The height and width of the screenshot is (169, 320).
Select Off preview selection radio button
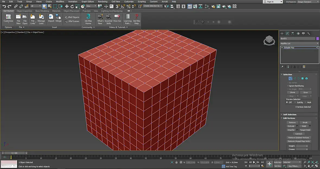pos(287,102)
